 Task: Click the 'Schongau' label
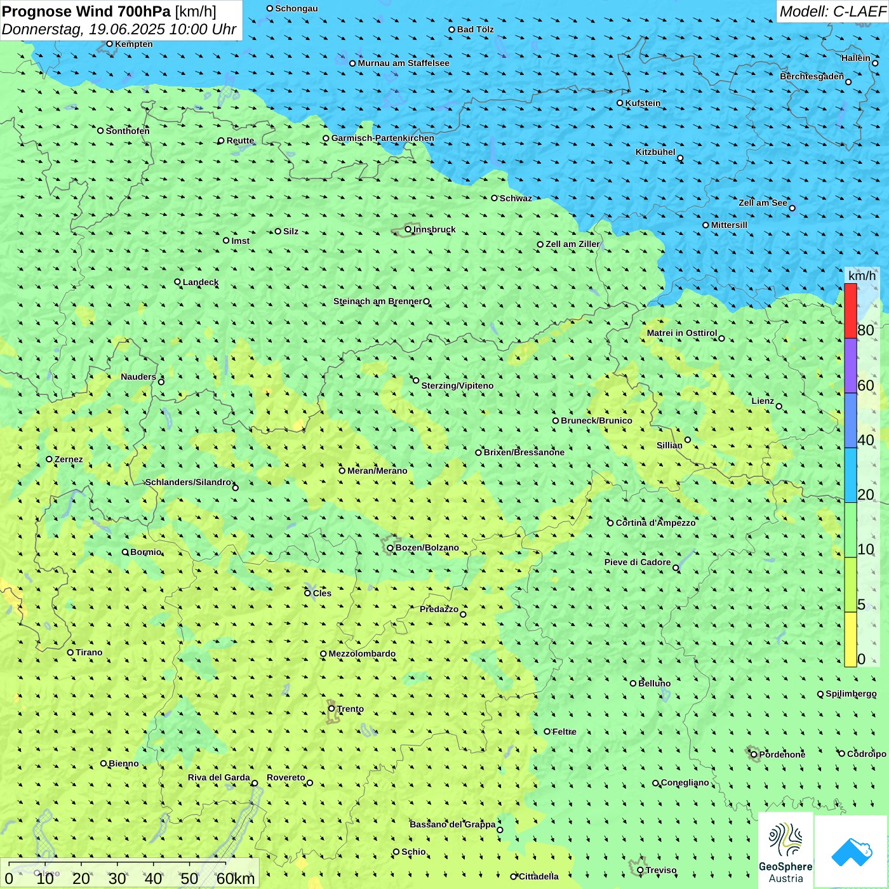point(296,8)
